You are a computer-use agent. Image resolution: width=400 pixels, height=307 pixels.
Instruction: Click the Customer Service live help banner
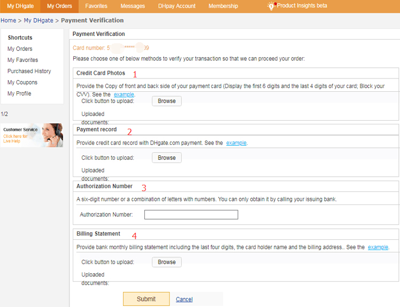pyautogui.click(x=32, y=135)
